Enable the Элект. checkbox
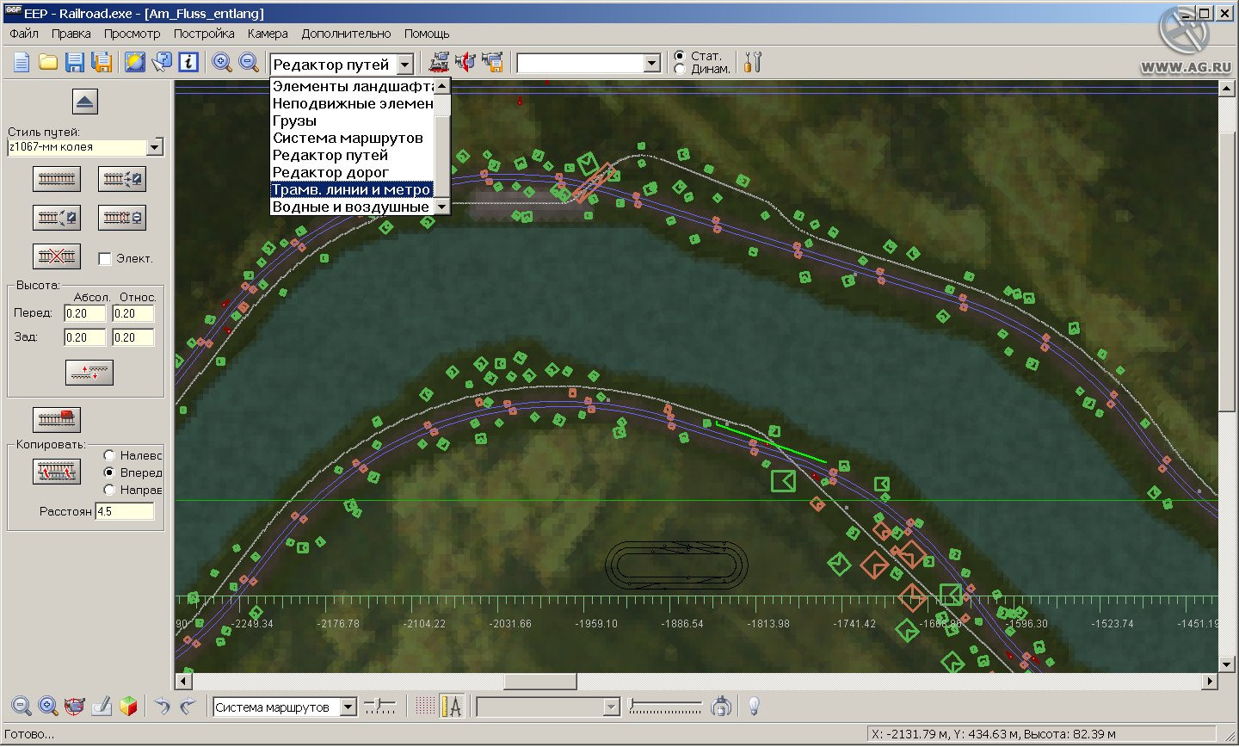 coord(106,258)
